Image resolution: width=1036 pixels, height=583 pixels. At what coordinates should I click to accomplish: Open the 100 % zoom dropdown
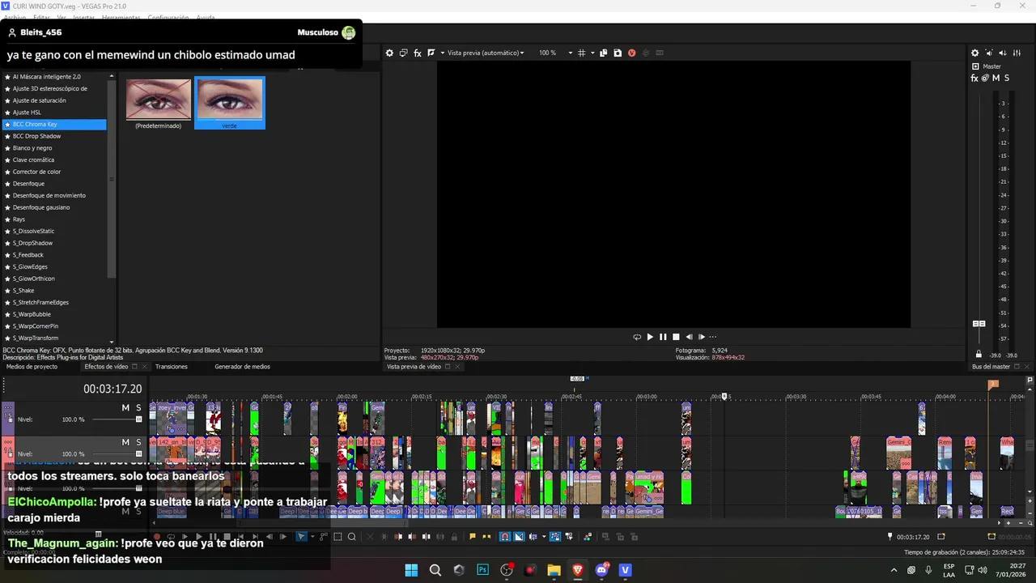tap(556, 53)
